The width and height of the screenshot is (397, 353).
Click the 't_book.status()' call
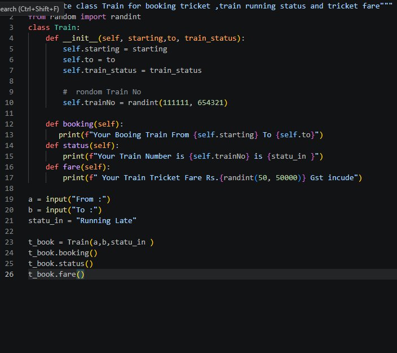61,264
